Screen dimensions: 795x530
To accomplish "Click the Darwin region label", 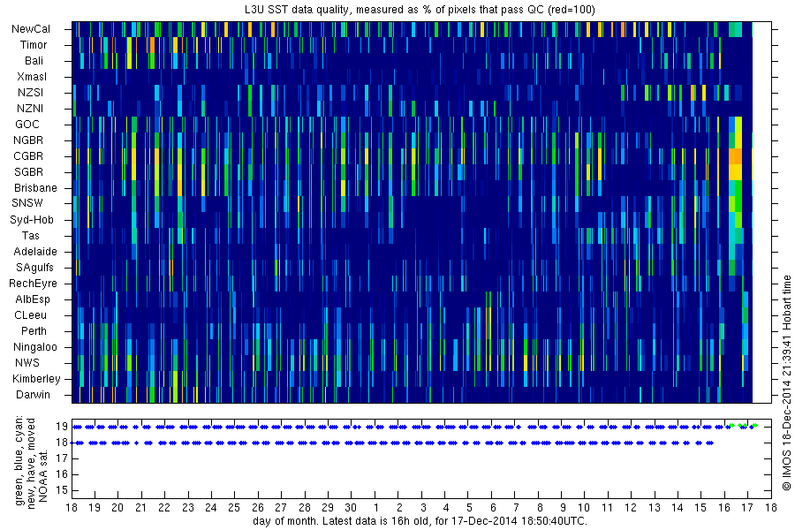I will 33,395.
